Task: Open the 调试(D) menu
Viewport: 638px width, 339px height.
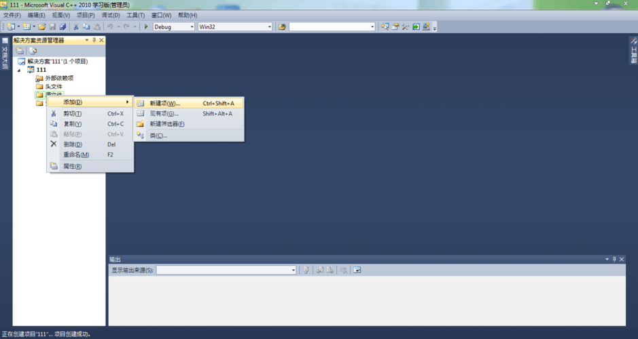Action: coord(111,15)
